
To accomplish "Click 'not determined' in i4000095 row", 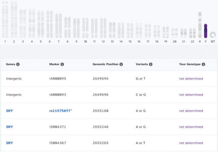I will point(191,79).
